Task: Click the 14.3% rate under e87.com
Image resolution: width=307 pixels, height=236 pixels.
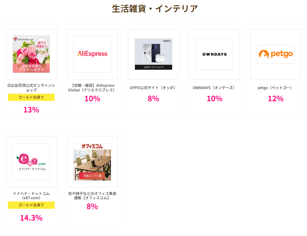Action: (x=31, y=218)
